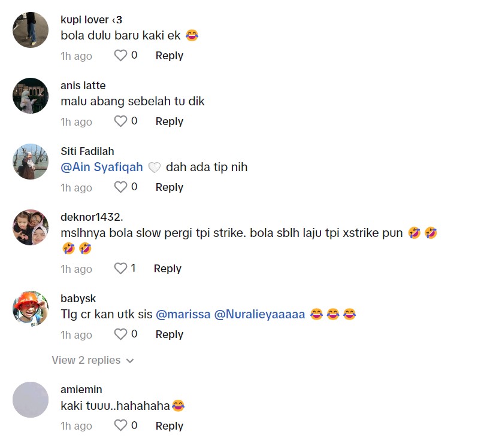Reply to Siti Fadilah's comment

pyautogui.click(x=169, y=187)
